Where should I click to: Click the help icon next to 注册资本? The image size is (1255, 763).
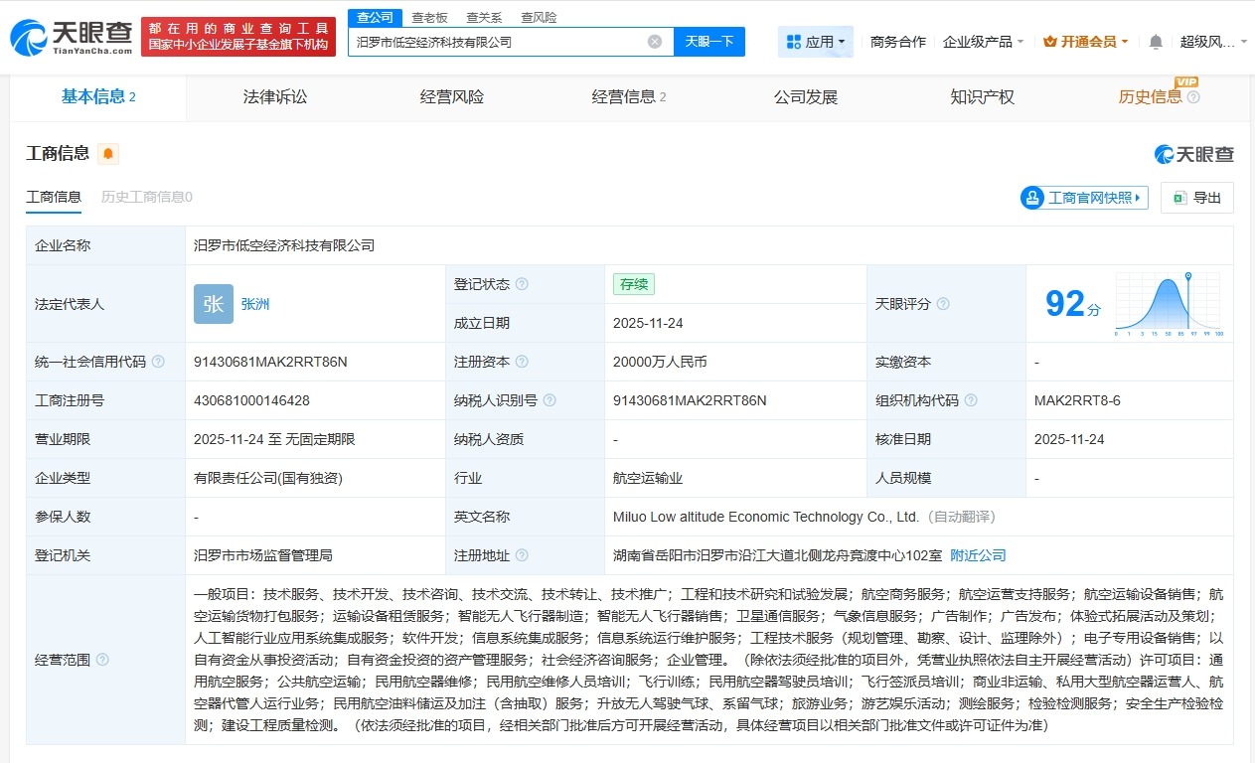click(x=521, y=362)
